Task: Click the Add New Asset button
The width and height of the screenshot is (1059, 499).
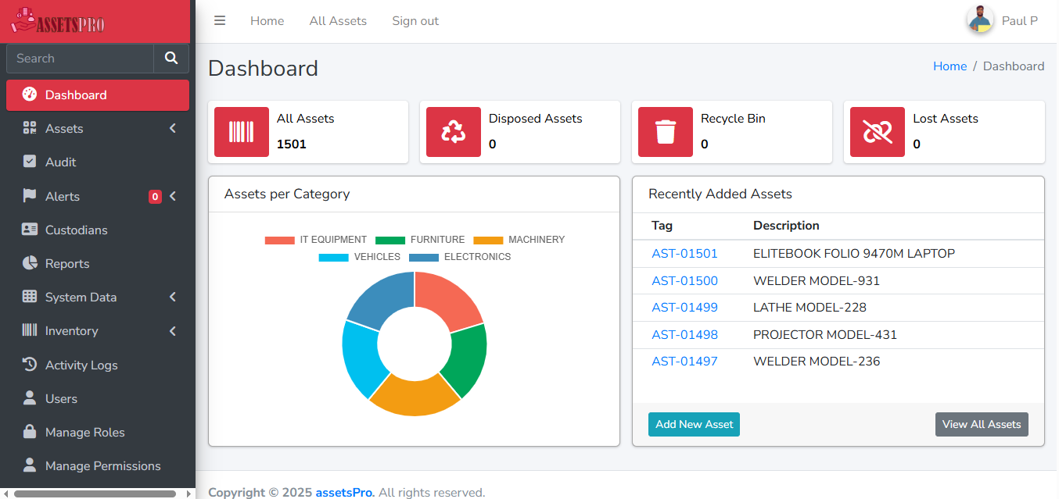Action: coord(694,424)
